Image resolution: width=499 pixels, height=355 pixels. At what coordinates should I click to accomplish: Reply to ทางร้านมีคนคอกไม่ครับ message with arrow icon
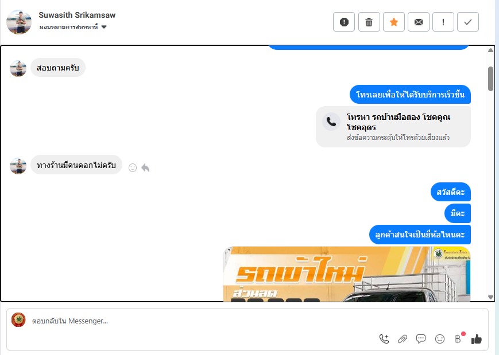point(145,167)
